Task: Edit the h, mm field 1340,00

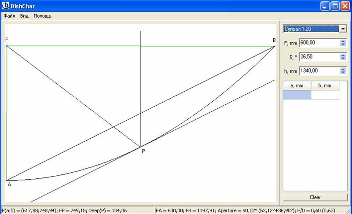Action: (x=319, y=71)
